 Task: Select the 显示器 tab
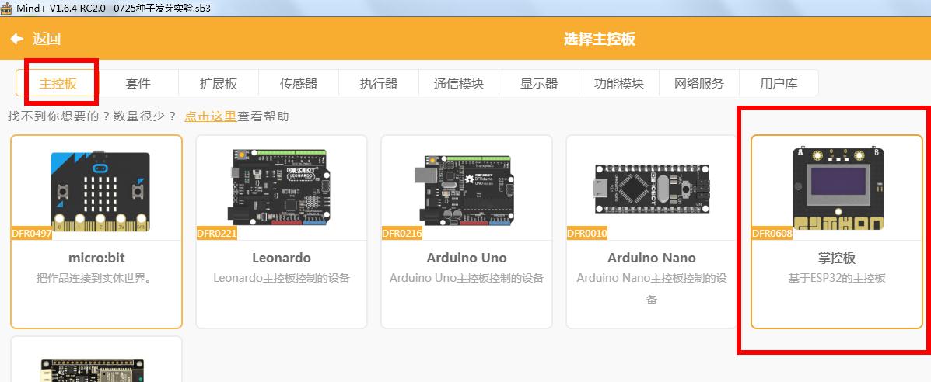tap(539, 83)
